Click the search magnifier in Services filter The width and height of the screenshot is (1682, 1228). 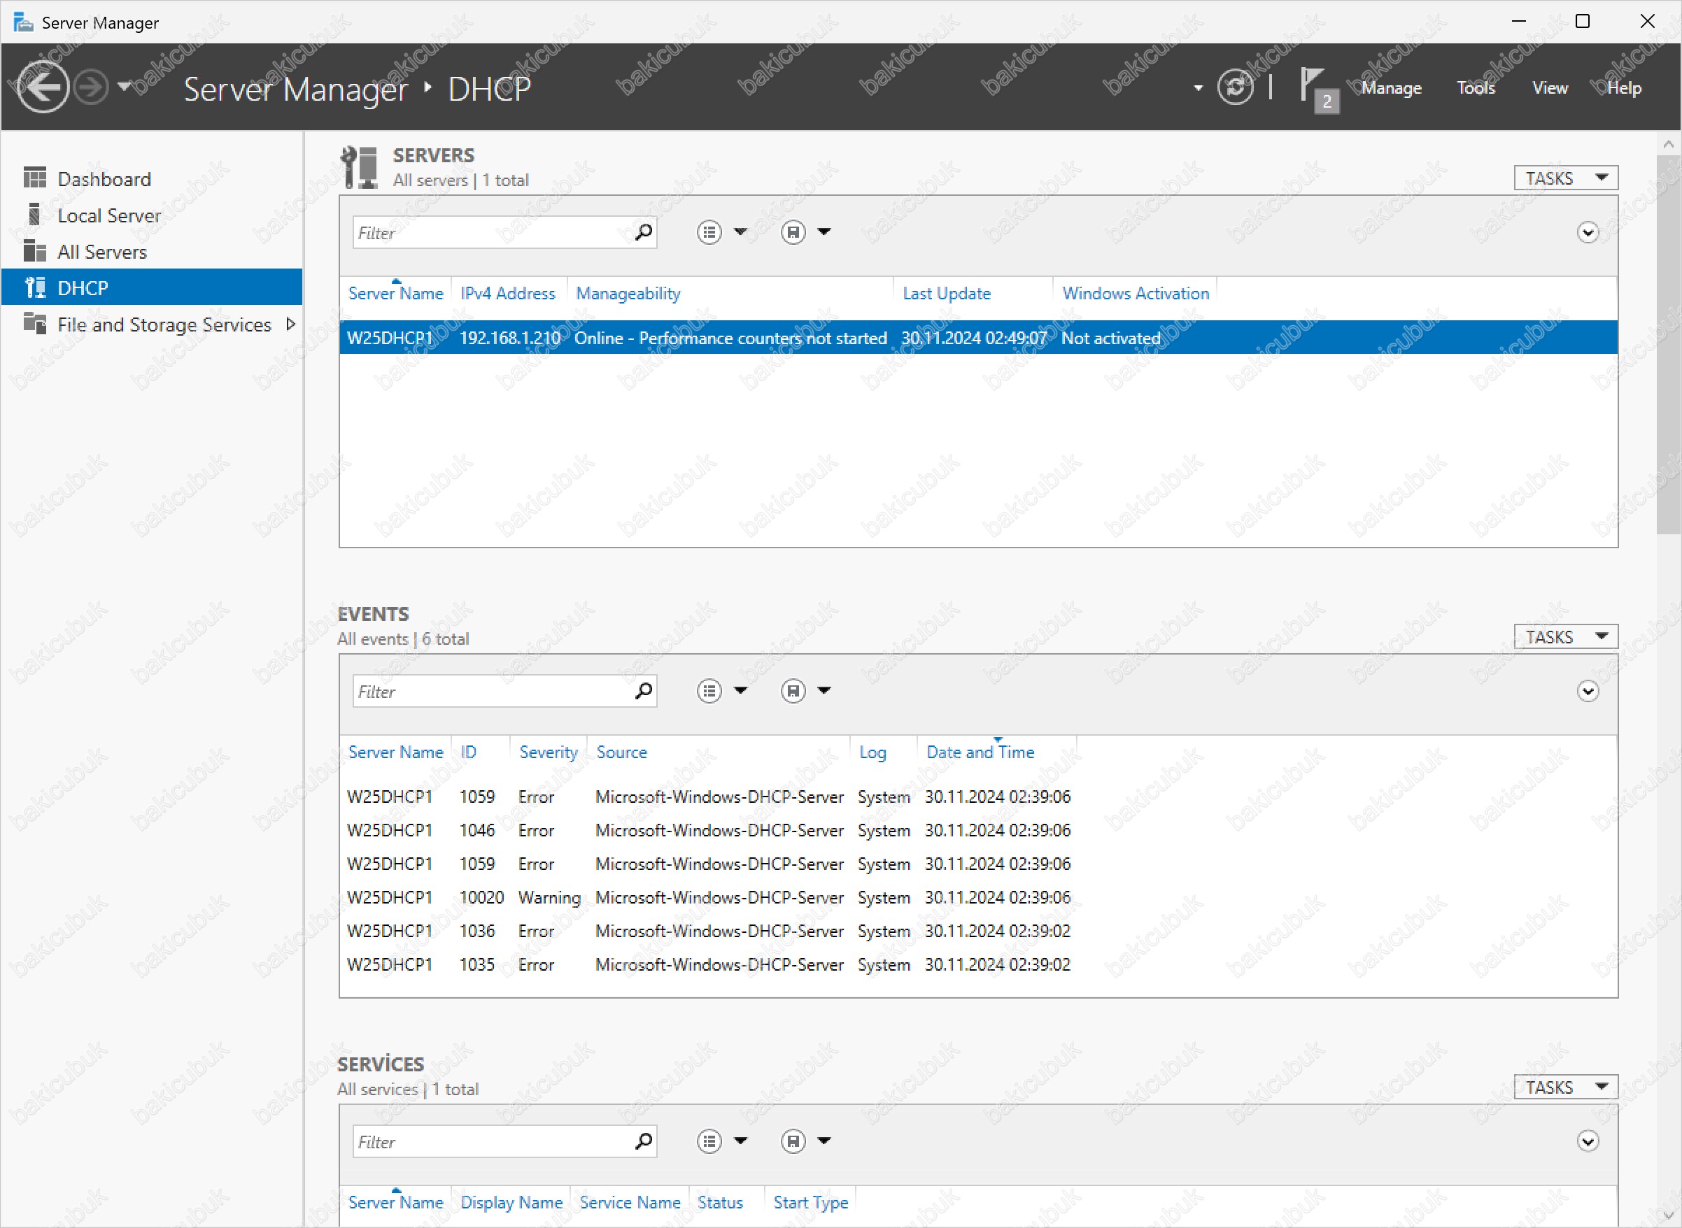pos(644,1142)
